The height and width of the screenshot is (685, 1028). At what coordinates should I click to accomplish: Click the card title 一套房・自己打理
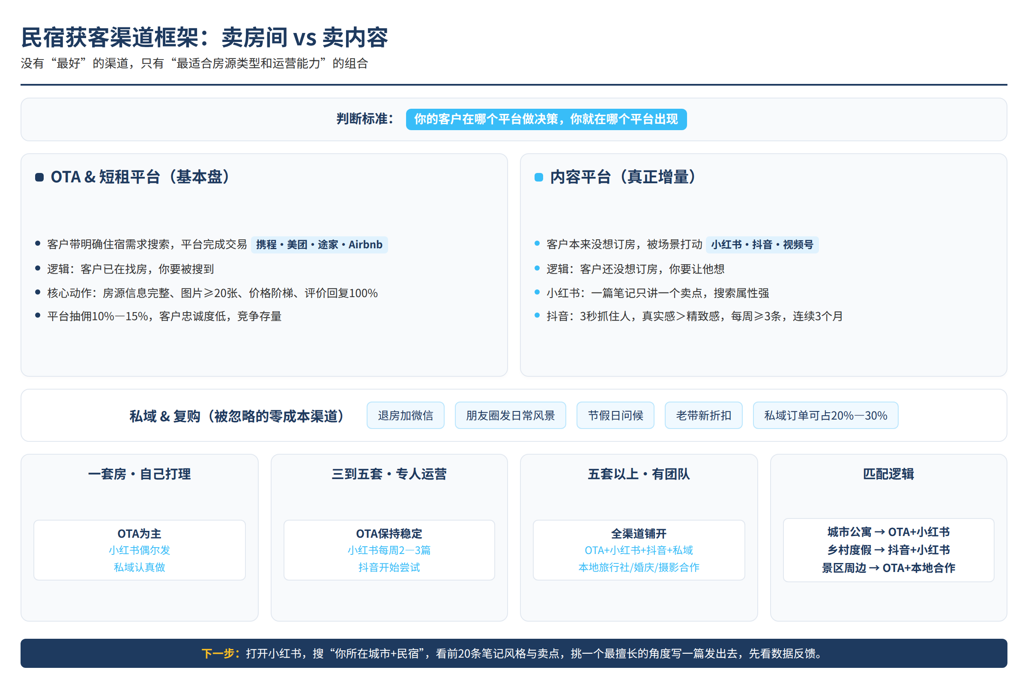pyautogui.click(x=140, y=474)
